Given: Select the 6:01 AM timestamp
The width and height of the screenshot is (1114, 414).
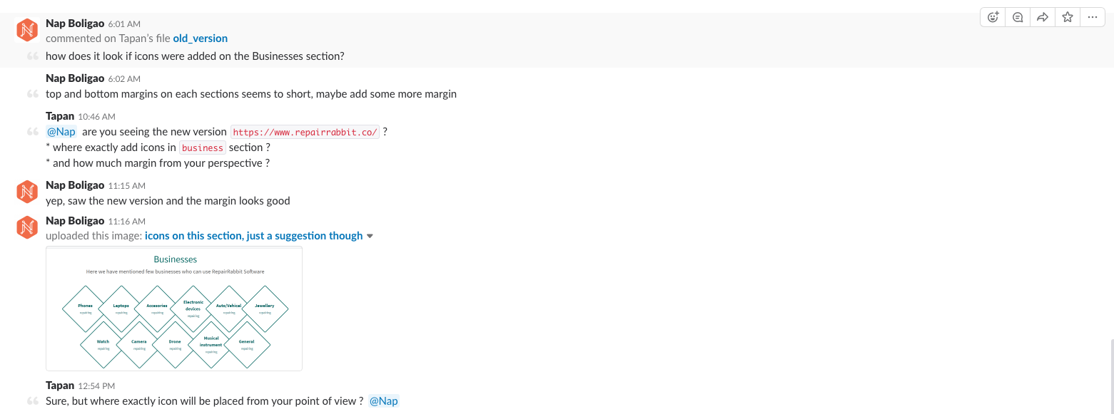Looking at the screenshot, I should (x=124, y=24).
